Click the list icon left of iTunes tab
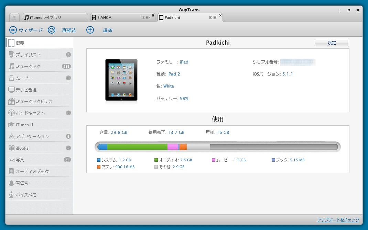 (14, 18)
